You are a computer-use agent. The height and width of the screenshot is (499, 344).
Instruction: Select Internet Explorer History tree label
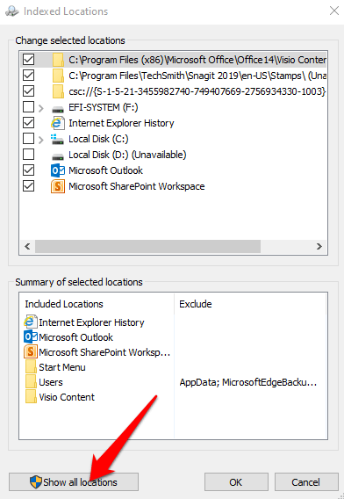coord(121,123)
